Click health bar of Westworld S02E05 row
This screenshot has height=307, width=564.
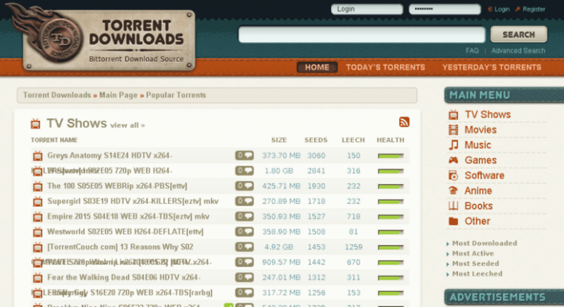(390, 233)
